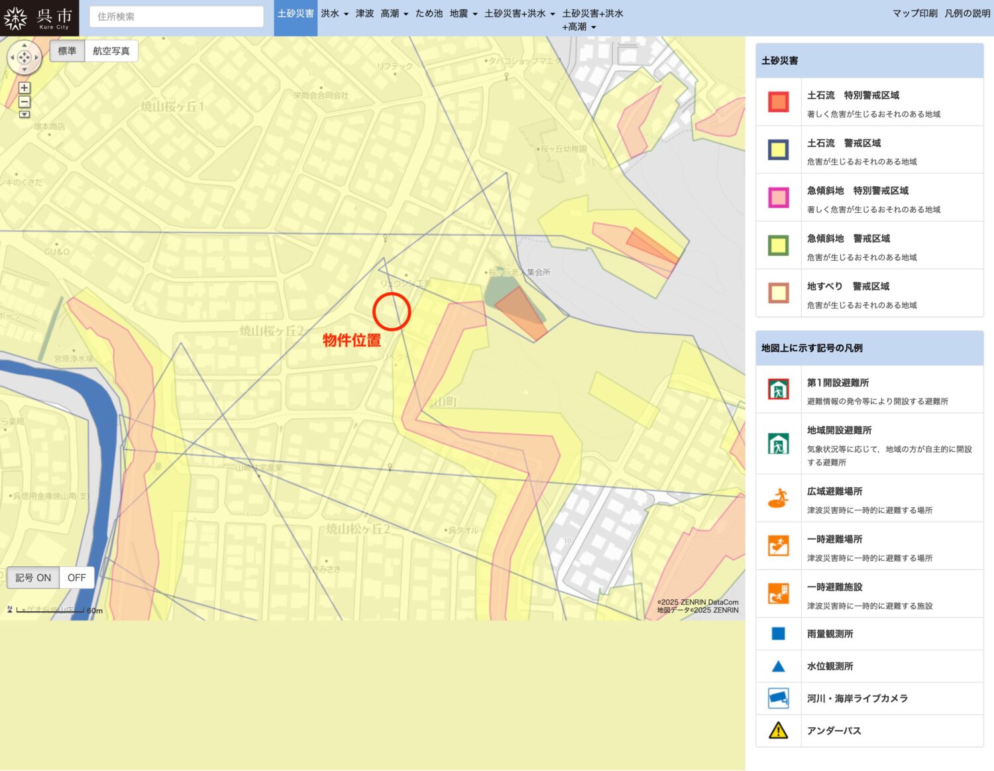
Task: Switch map to 航空写真 view
Action: pos(111,51)
